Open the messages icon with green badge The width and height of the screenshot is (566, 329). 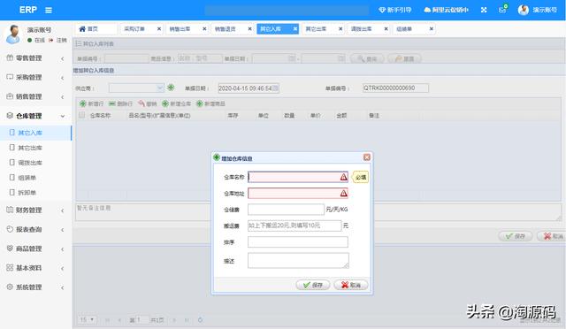pos(503,10)
